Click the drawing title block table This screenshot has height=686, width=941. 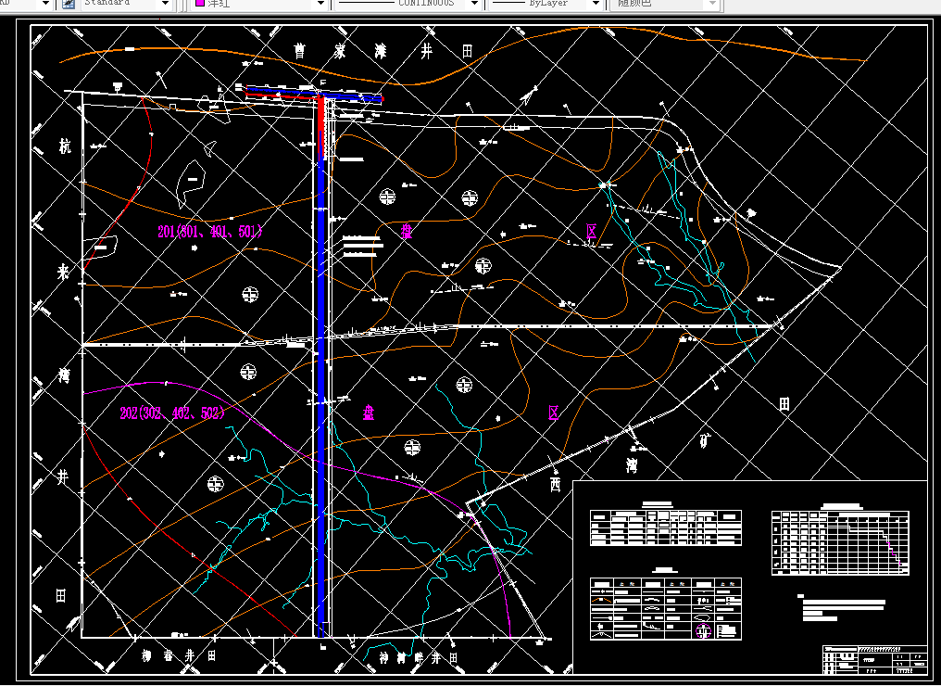click(875, 660)
